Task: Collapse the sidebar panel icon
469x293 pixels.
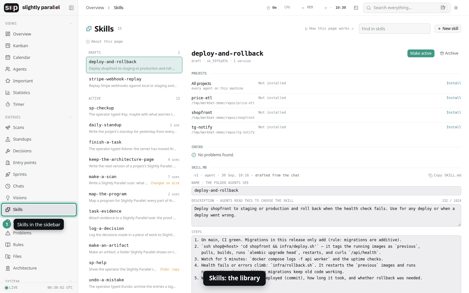Action: point(71,8)
